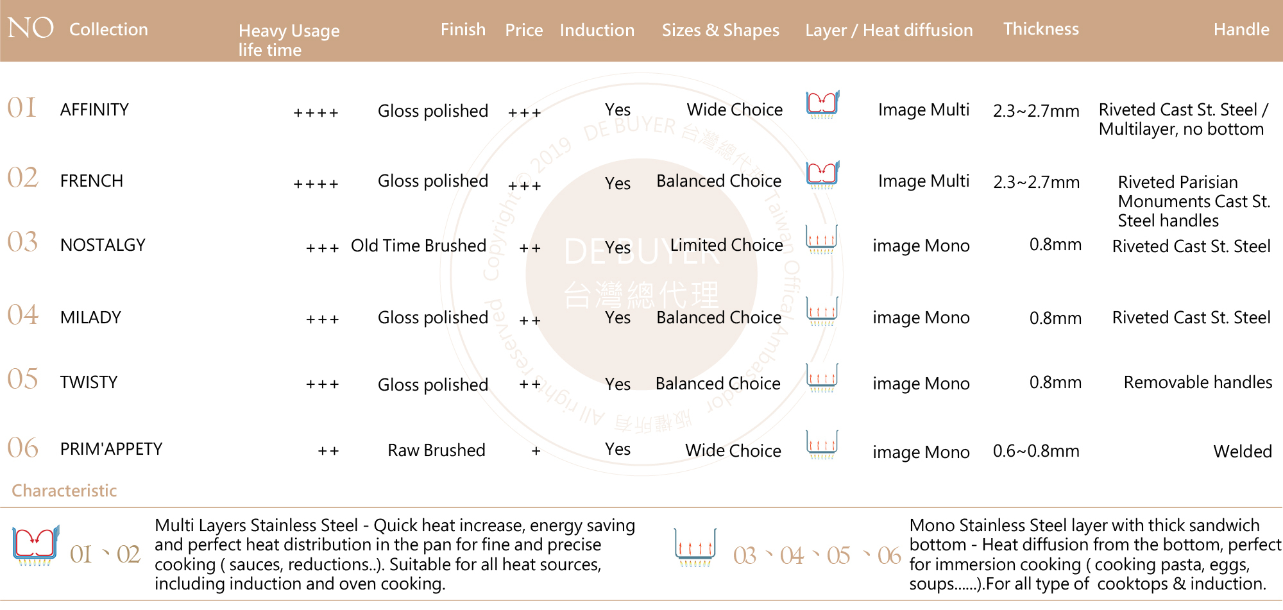
Task: Select the Collection column header
Action: tap(108, 30)
